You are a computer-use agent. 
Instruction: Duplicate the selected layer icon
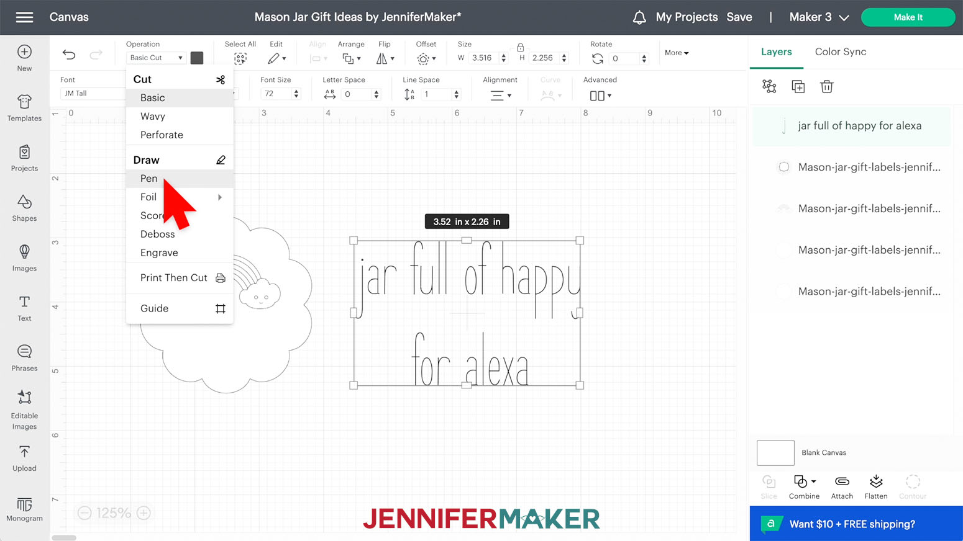(798, 86)
